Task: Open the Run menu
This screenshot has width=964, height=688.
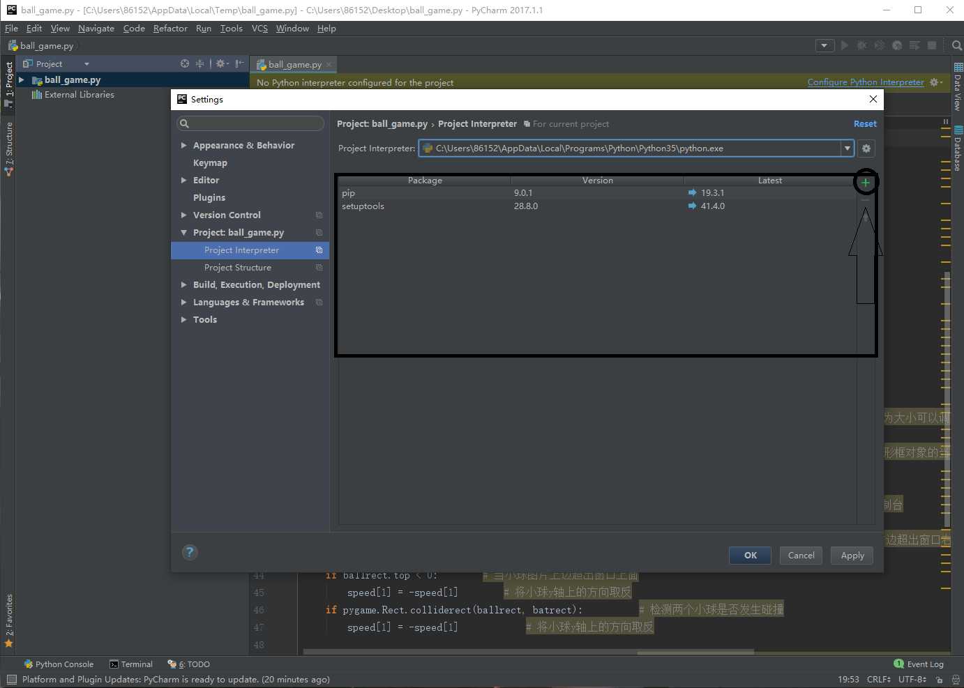Action: pyautogui.click(x=204, y=29)
